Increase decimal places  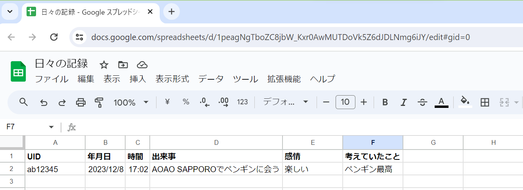(x=223, y=102)
